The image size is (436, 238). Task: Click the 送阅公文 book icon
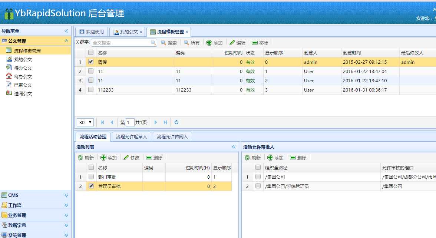[9, 93]
